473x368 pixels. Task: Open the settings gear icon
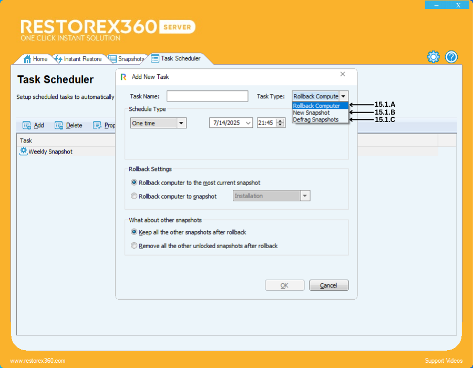click(433, 57)
